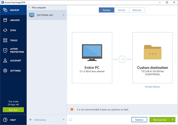Click the Back up now button
The image size is (178, 125).
pyautogui.click(x=160, y=120)
